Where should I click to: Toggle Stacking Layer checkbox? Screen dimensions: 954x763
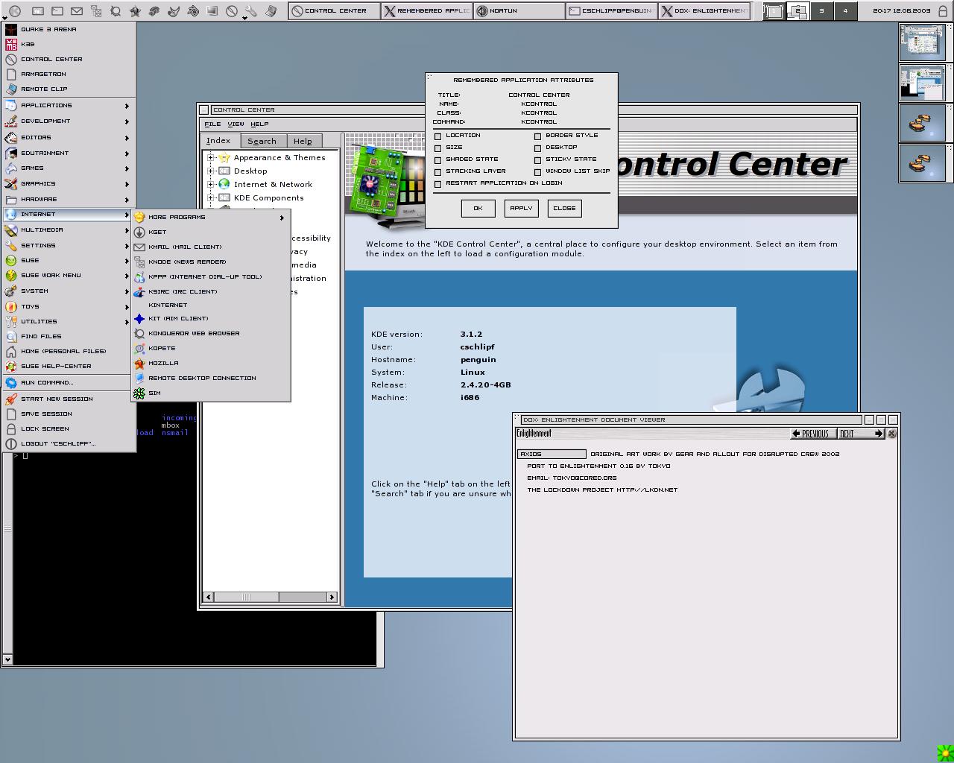click(x=438, y=172)
